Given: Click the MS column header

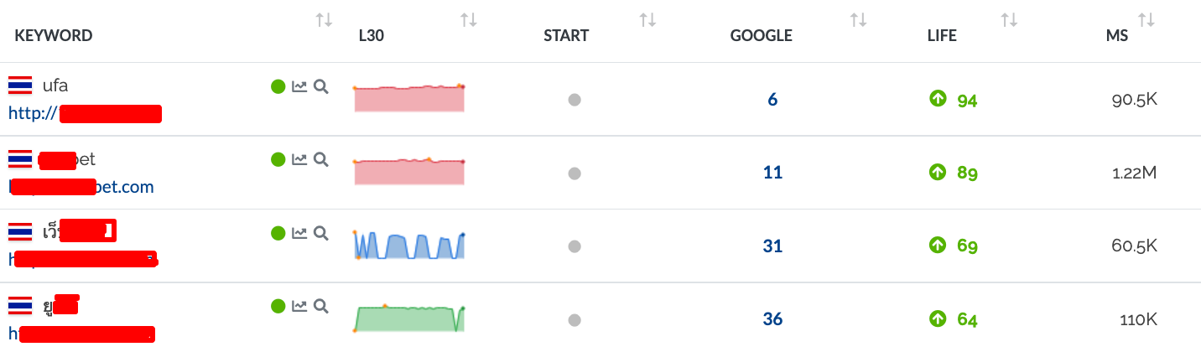Looking at the screenshot, I should [1117, 35].
